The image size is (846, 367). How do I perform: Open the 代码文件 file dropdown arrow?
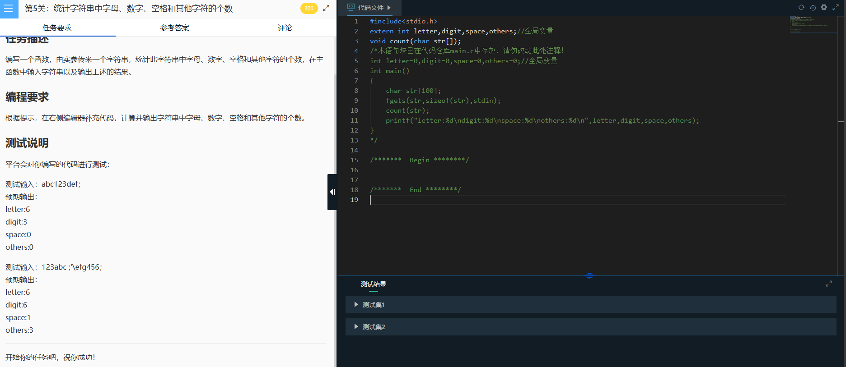pyautogui.click(x=389, y=8)
